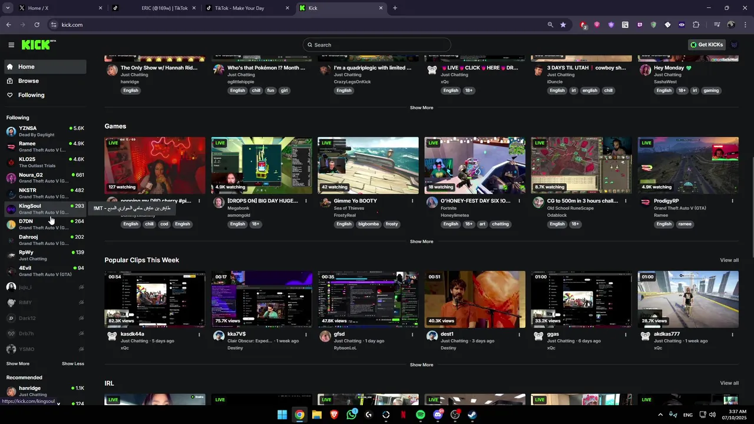Open Netflix from the taskbar
754x424 pixels.
404,415
